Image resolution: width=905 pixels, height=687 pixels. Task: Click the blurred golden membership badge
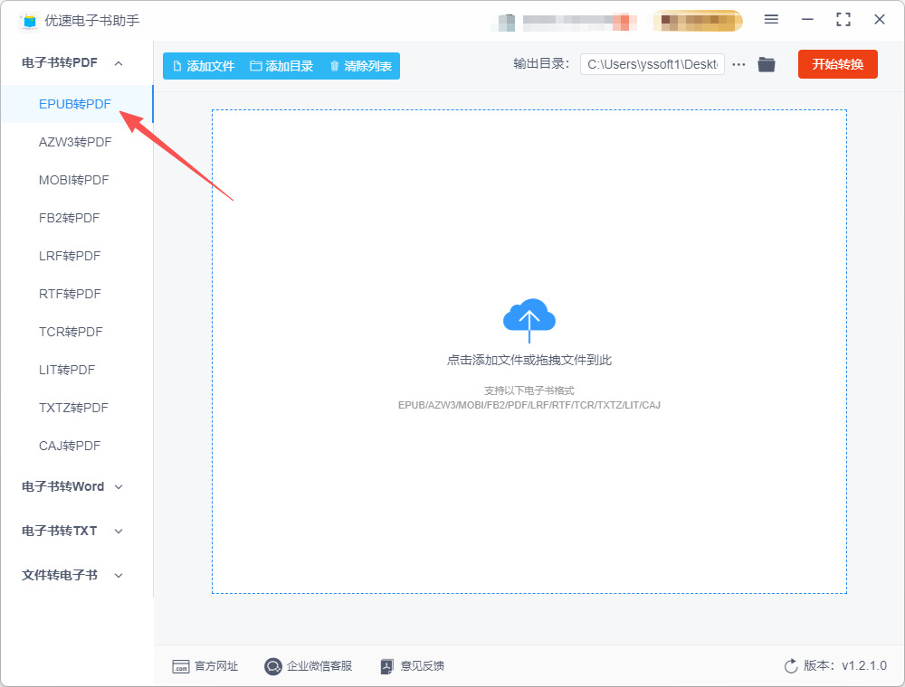697,22
